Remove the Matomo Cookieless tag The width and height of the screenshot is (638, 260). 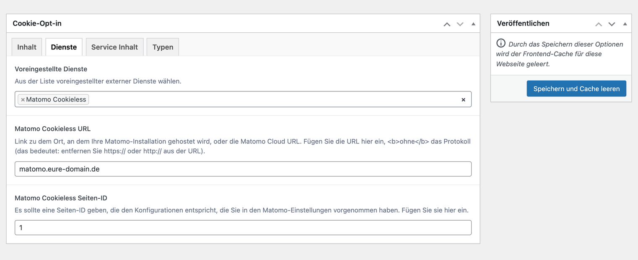coord(23,100)
